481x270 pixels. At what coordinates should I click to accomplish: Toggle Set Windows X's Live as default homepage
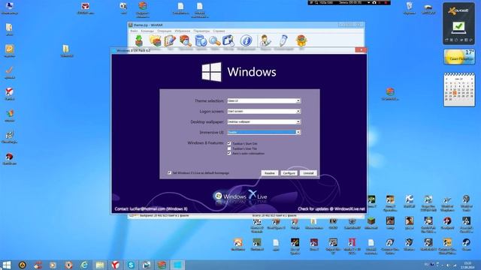point(169,173)
